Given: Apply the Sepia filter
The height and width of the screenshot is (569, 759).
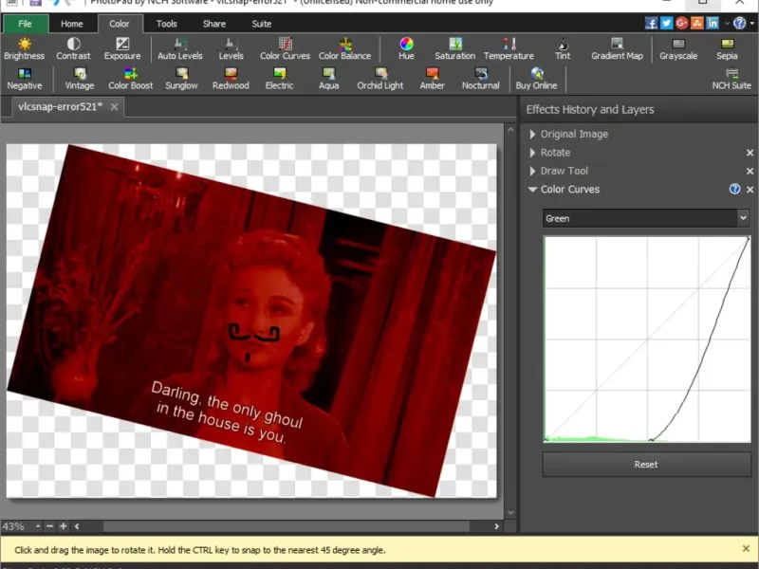Looking at the screenshot, I should pos(727,48).
